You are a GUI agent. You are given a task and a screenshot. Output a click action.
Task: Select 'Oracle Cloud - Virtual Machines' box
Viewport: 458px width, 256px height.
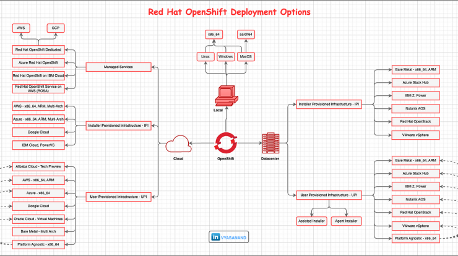38,219
